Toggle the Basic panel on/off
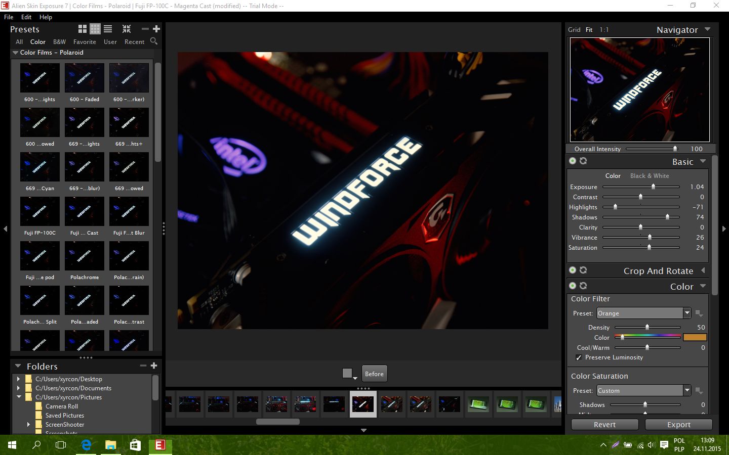The height and width of the screenshot is (455, 729). point(573,161)
